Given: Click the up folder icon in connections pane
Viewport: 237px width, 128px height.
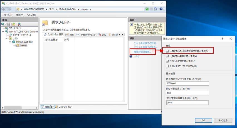Looking at the screenshot, I should pos(14,24).
